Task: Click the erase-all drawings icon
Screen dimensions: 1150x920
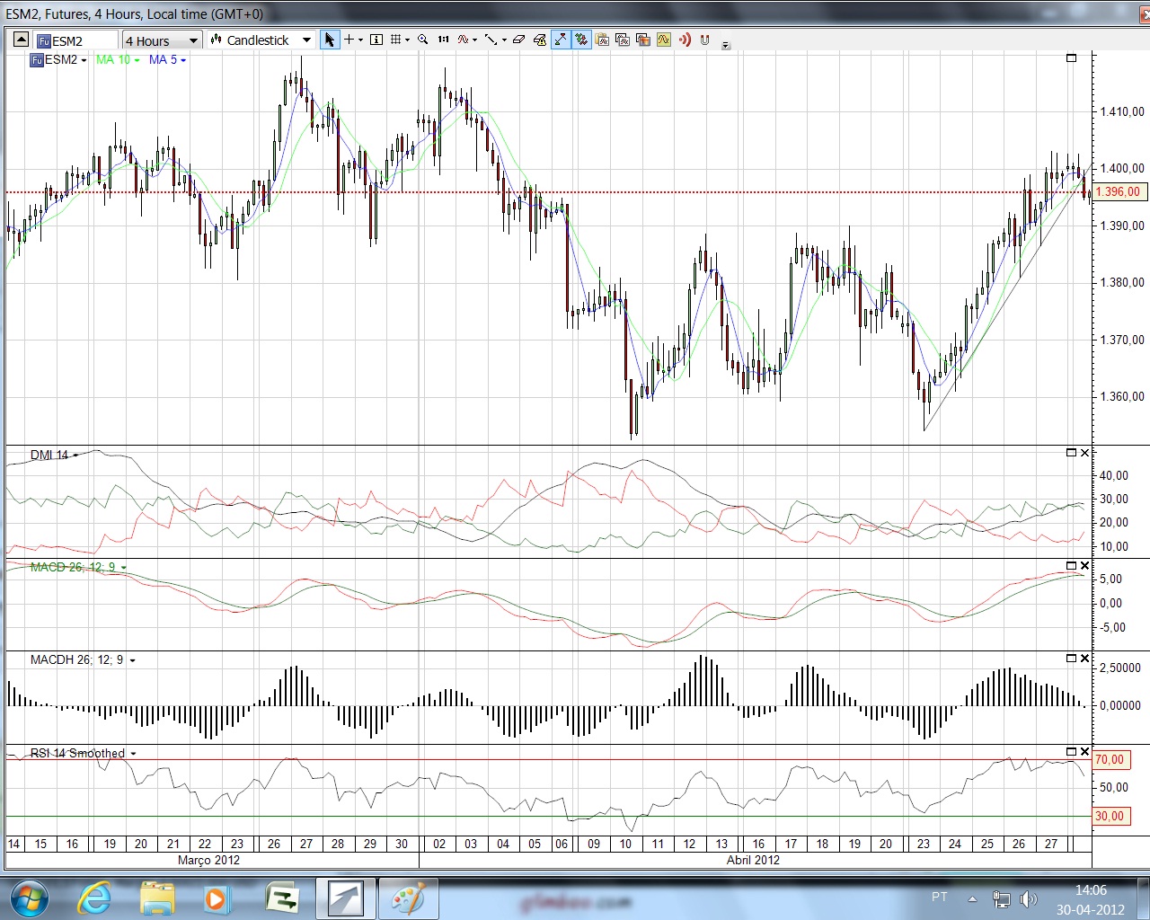Action: click(539, 40)
